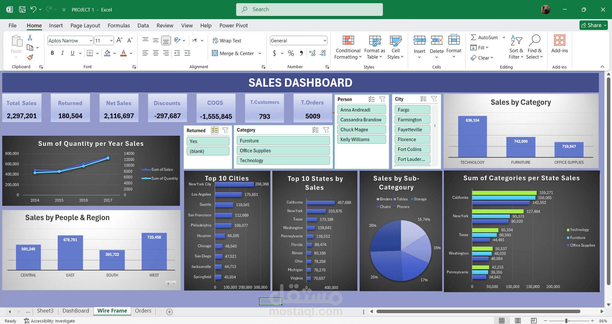Click the Find & Select icon

coord(534,41)
